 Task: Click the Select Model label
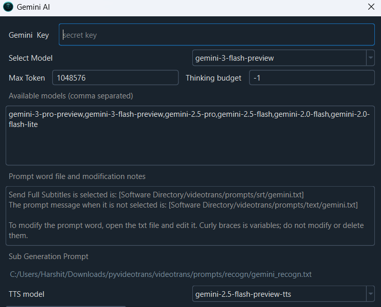tap(31, 58)
